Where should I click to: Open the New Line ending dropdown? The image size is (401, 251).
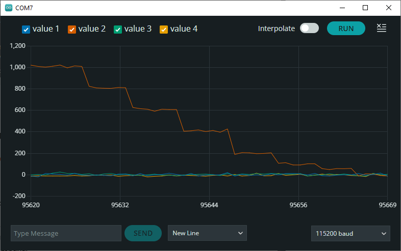click(207, 233)
